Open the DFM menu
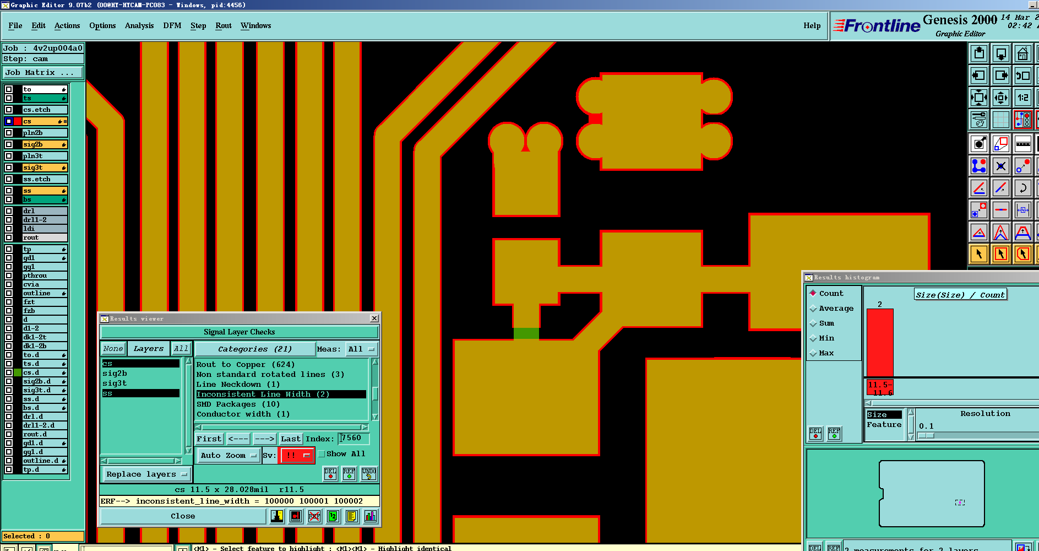The image size is (1039, 551). tap(172, 25)
